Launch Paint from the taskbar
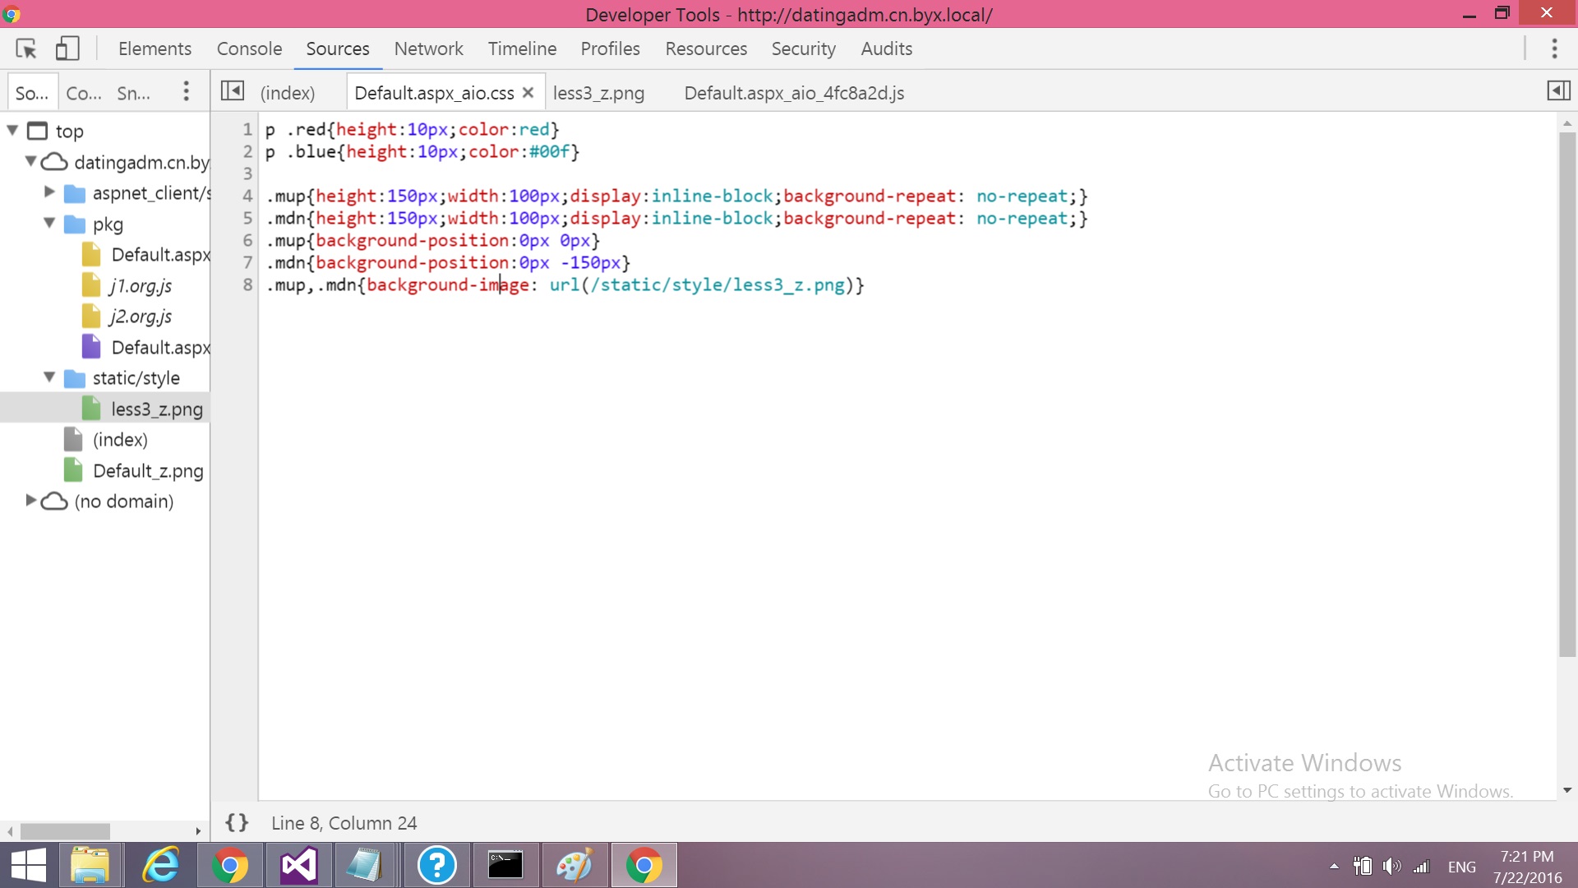 (575, 865)
